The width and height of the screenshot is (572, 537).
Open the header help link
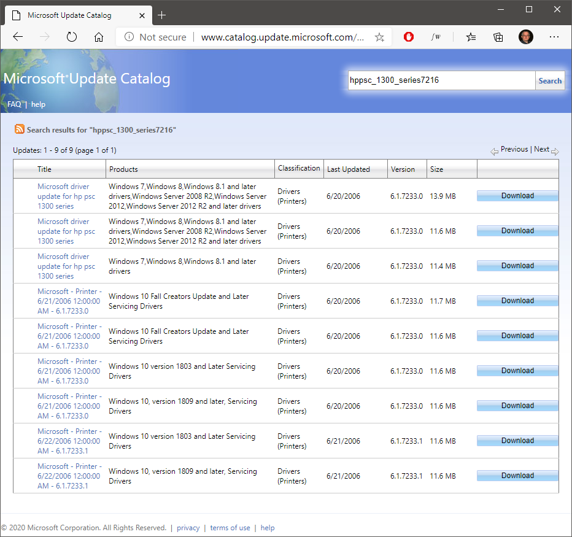pos(38,104)
